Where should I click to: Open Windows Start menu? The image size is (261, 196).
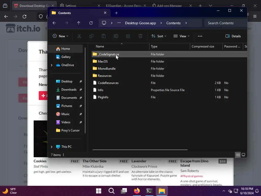(99, 191)
